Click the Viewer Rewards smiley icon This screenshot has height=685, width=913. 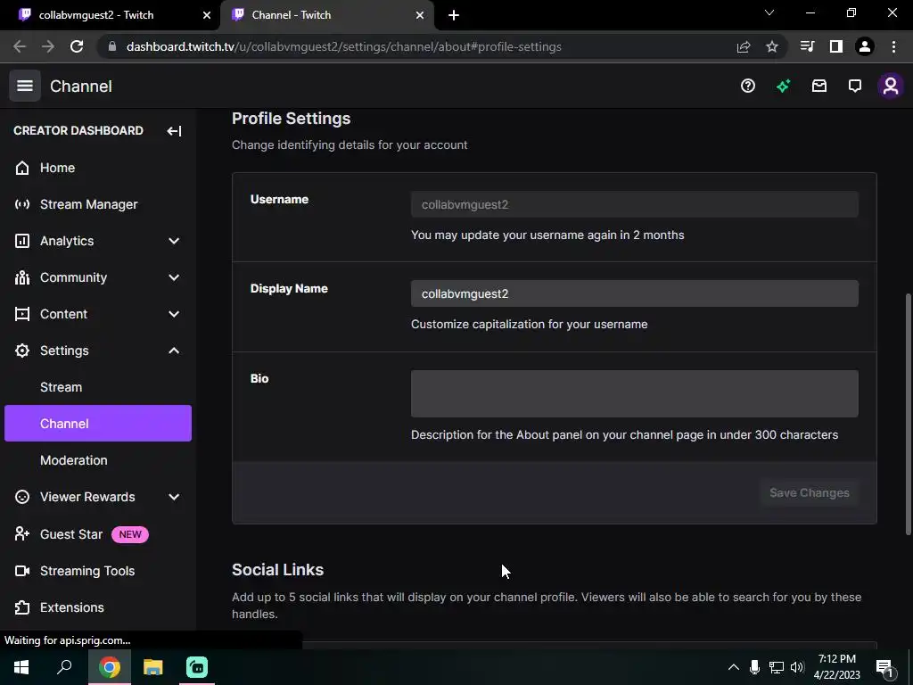[22, 497]
